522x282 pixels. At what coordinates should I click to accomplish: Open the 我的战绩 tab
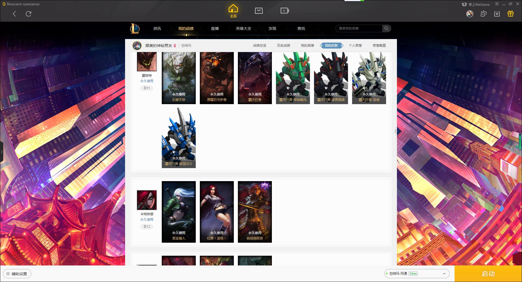click(186, 28)
